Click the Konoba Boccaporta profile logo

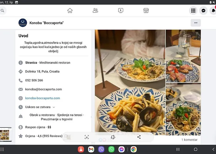click(23, 23)
